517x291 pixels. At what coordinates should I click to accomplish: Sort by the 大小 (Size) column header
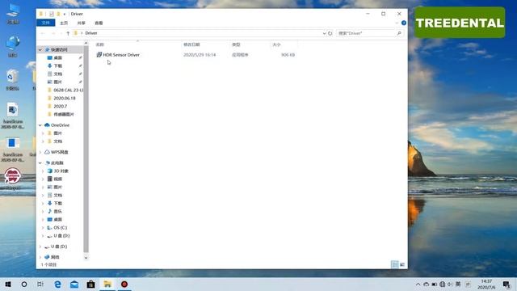[276, 44]
